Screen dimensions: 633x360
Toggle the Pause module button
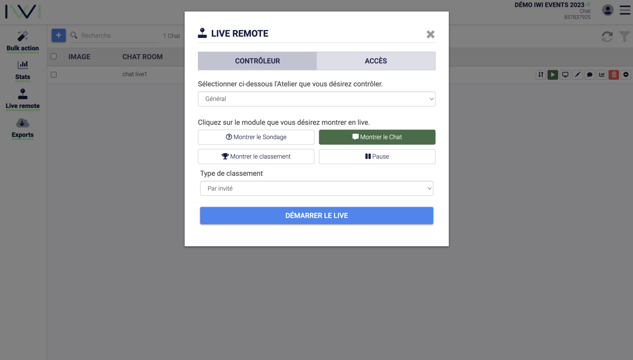377,157
